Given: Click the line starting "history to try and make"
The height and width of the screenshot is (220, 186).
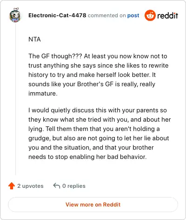Looking at the screenshot, I should pos(92,75).
